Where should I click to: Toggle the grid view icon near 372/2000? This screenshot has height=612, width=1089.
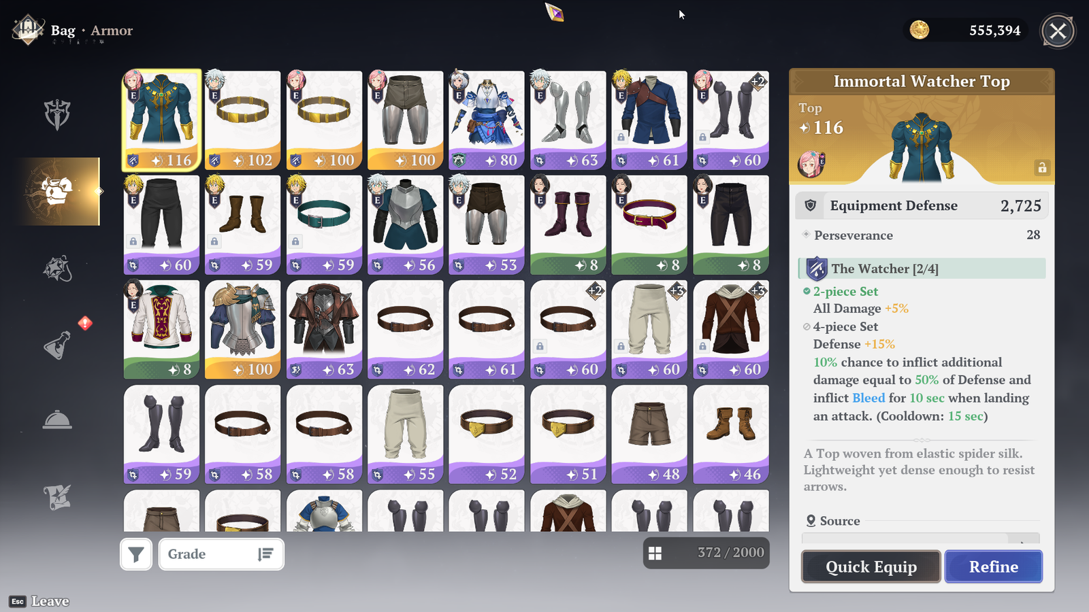point(655,554)
